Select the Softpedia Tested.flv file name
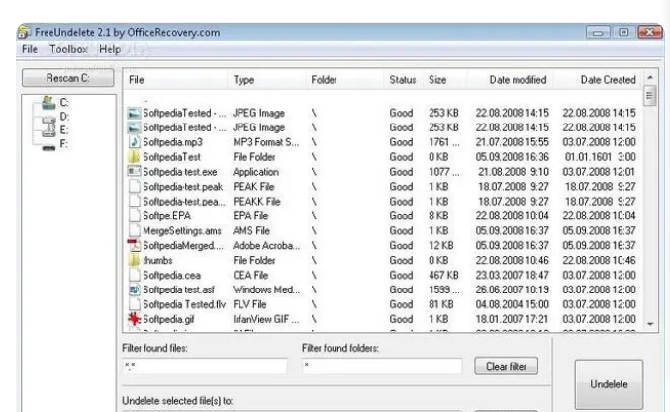Viewport: 670px width, 412px height. (x=184, y=304)
